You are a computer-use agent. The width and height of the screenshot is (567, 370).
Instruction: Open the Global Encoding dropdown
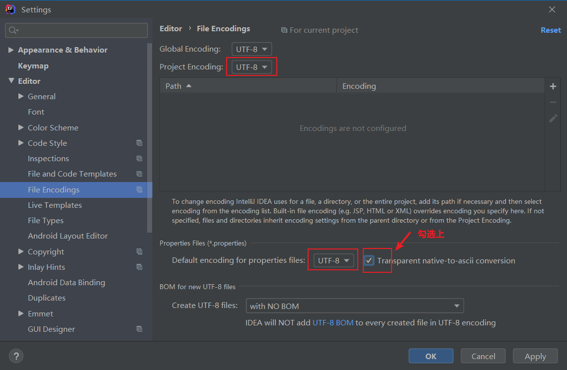[251, 49]
